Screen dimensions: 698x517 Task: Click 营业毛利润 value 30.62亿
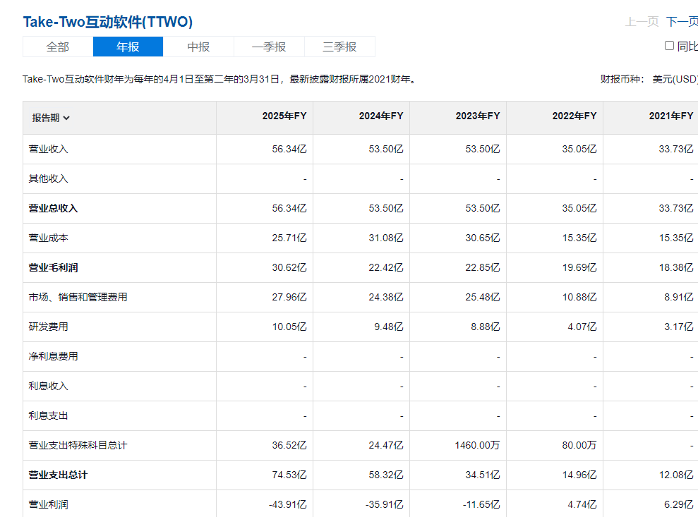(289, 267)
